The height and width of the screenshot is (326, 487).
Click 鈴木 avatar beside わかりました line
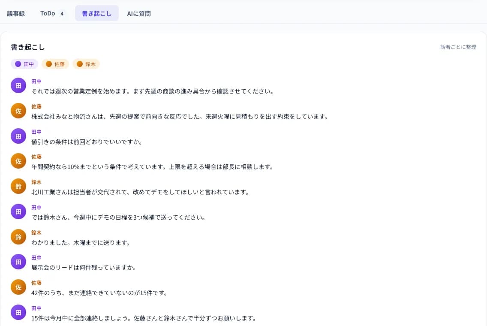tap(18, 237)
